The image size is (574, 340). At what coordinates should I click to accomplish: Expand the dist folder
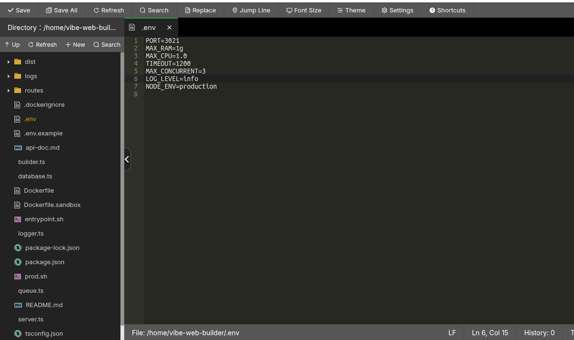pos(9,62)
